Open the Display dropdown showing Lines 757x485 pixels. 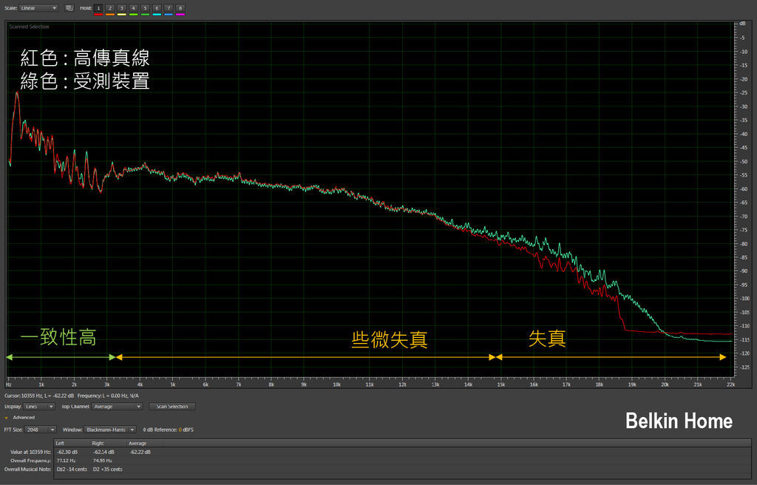click(41, 407)
